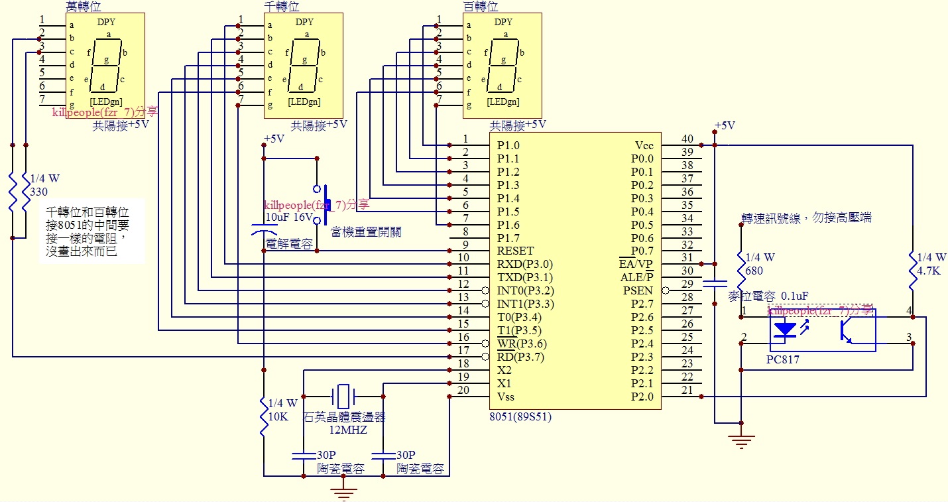
Task: Click the 330 ohm resistor pair
Action: point(19,191)
